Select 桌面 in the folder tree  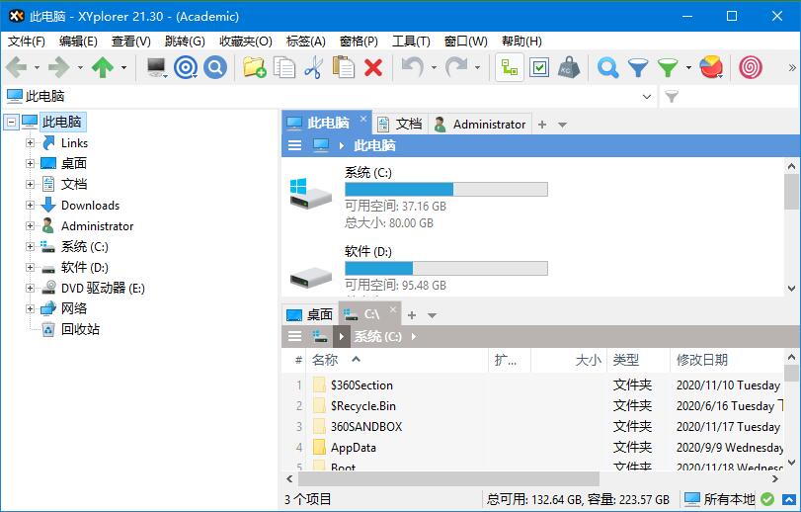(73, 163)
